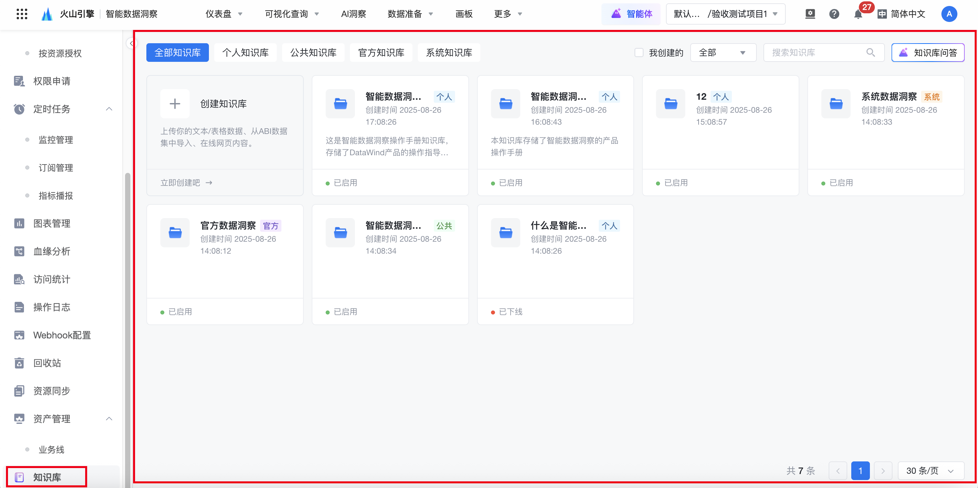Click the plus icon to create knowledge base
Viewport: 978px width, 488px height.
(x=175, y=104)
